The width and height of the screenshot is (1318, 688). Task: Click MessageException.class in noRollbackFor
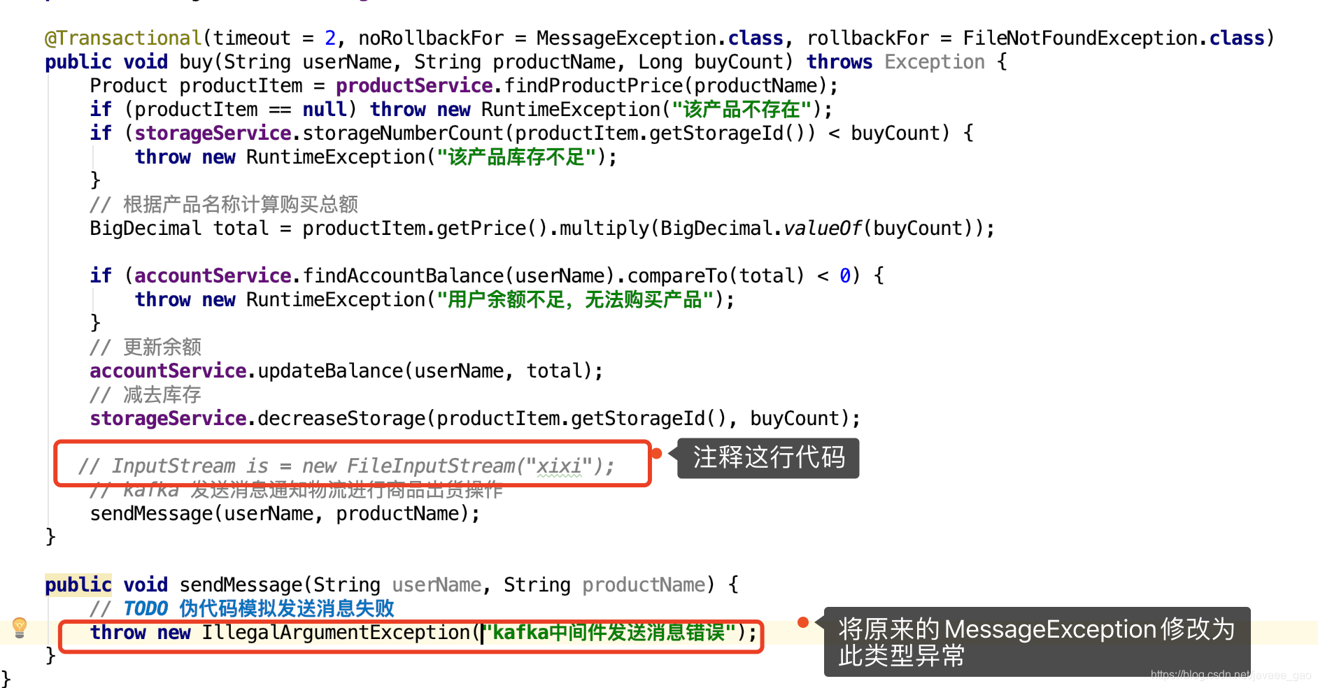(660, 38)
